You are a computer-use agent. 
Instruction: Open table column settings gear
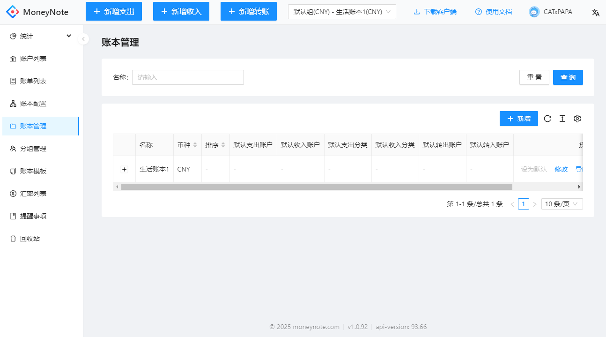[577, 119]
